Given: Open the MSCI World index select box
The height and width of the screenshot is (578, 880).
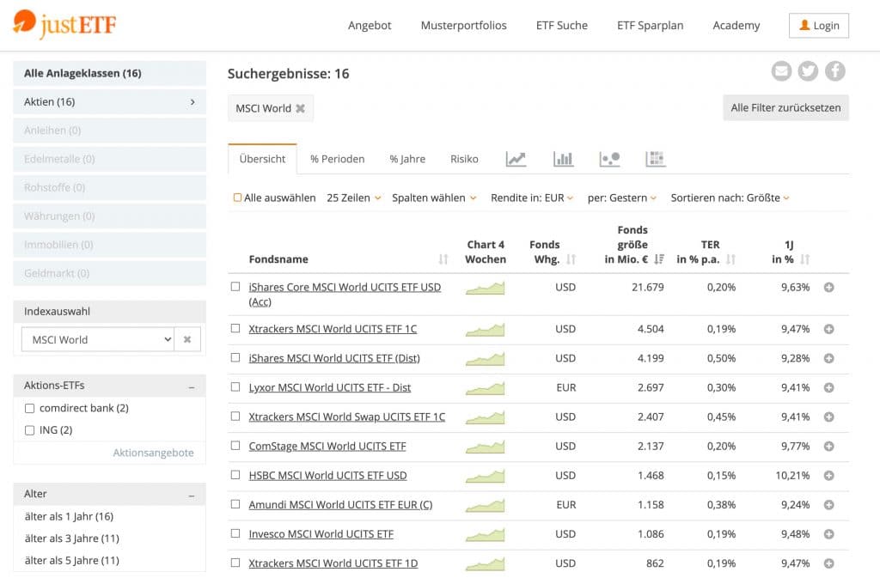Looking at the screenshot, I should coord(98,340).
